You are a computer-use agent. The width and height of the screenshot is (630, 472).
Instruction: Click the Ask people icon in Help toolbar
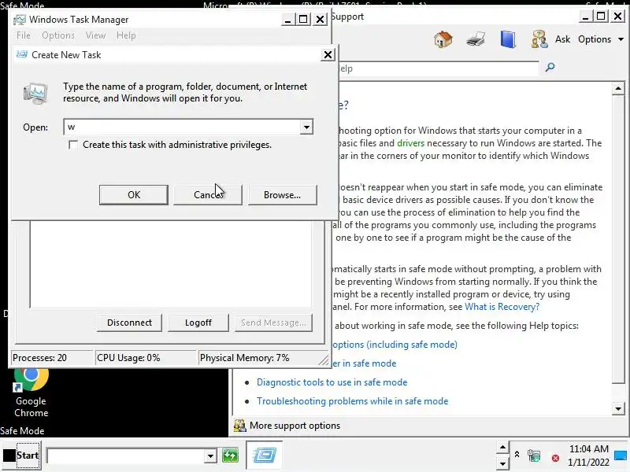[x=539, y=39]
